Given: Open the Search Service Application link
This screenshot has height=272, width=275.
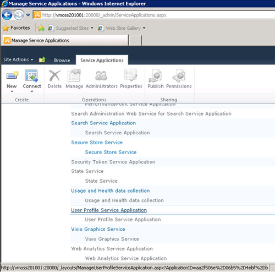Looking at the screenshot, I should [103, 123].
